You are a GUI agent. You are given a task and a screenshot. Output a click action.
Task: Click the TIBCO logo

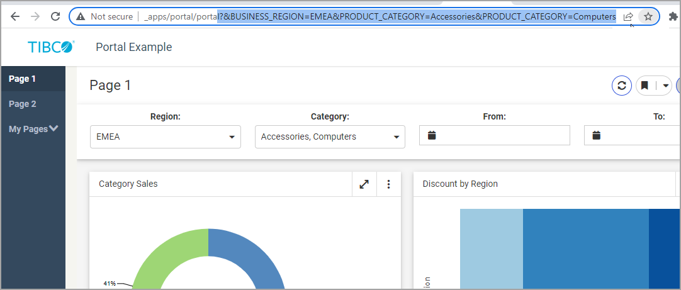pyautogui.click(x=51, y=47)
